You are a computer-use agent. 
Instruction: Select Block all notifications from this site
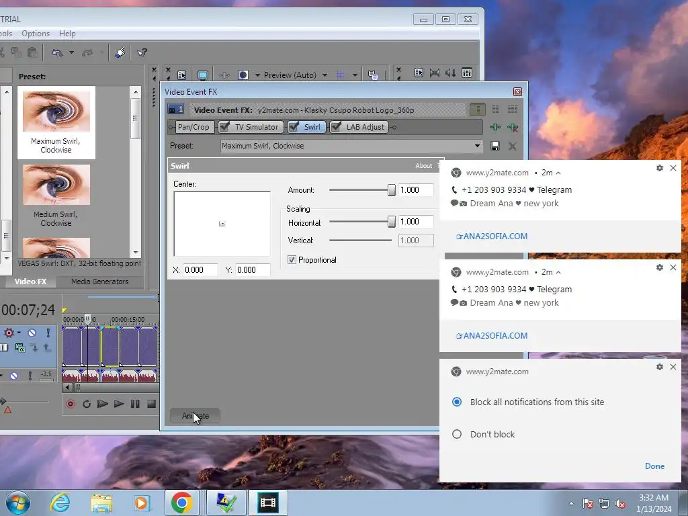(457, 402)
